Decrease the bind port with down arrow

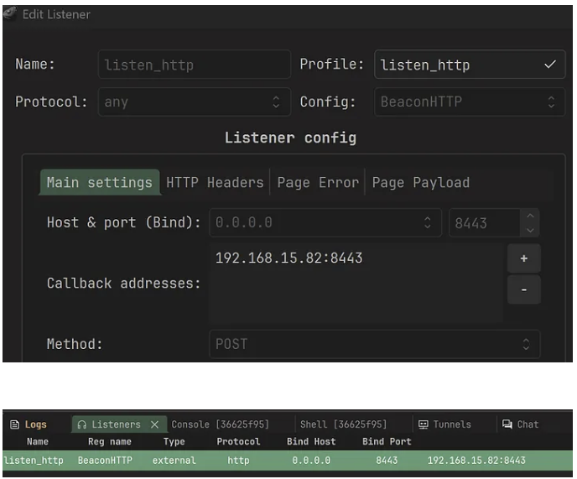point(529,229)
